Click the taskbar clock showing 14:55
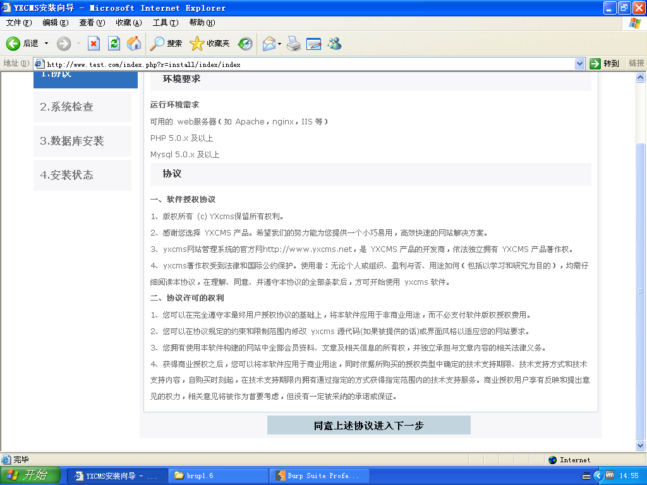This screenshot has height=485, width=647. (629, 476)
